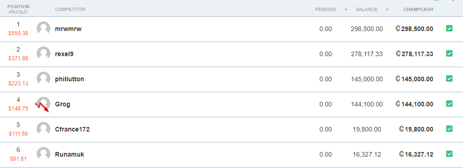
Task: Toggle the green checkbox for mrwmrw
Action: point(449,29)
